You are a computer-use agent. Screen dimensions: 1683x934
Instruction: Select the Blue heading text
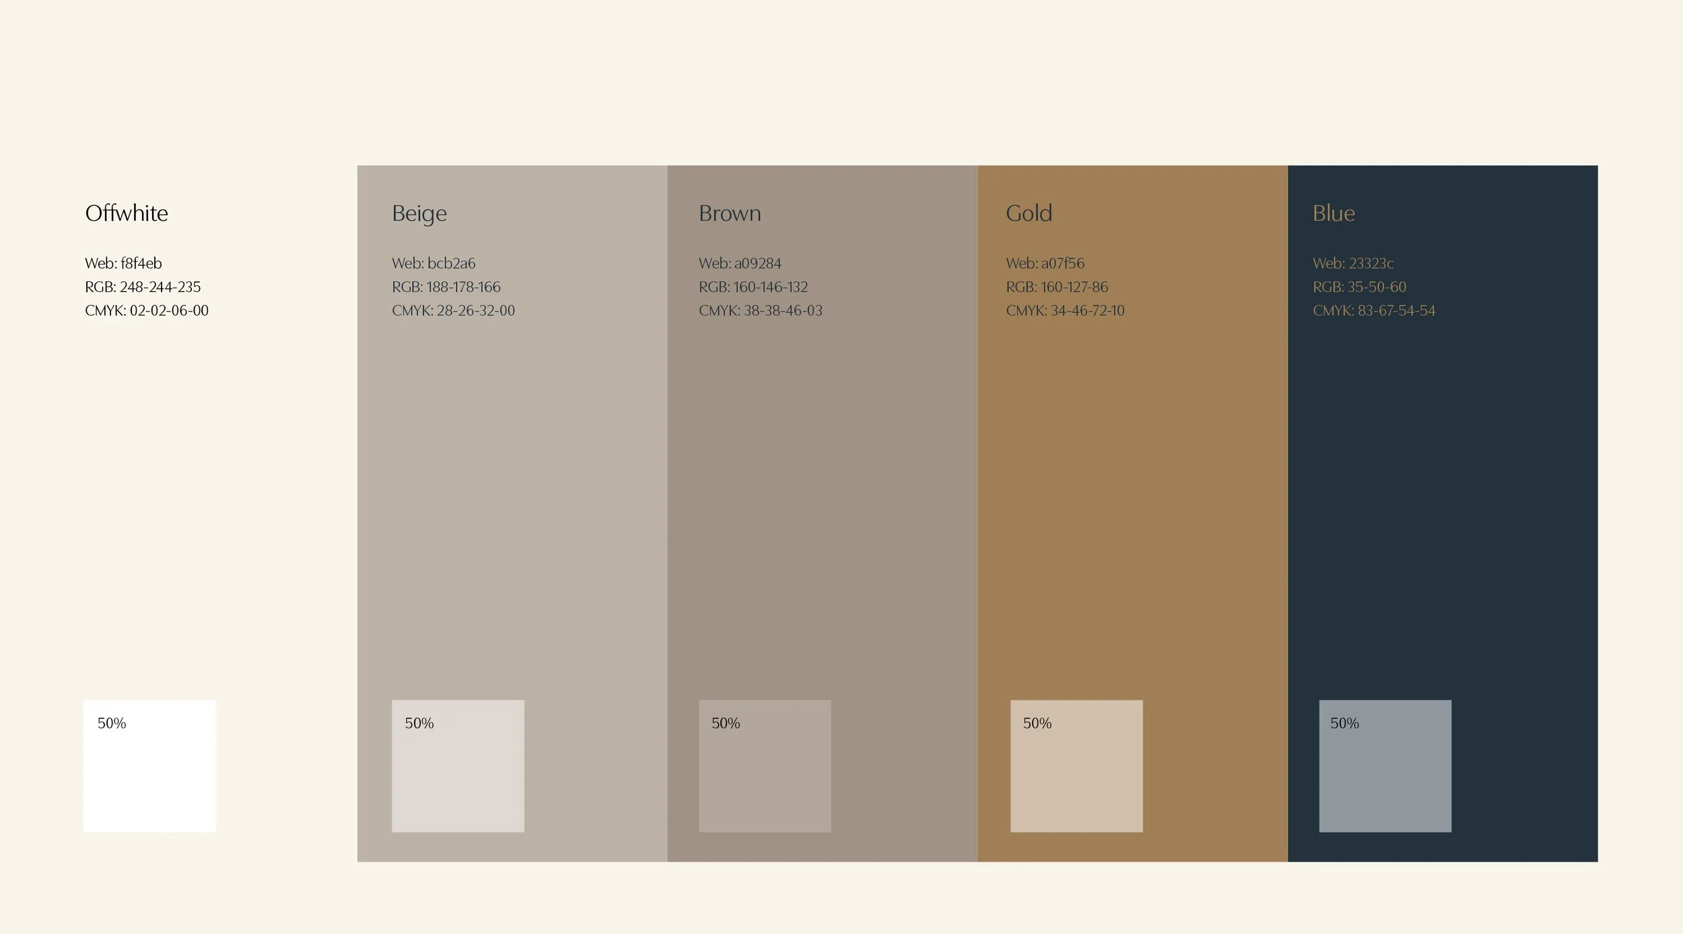click(x=1333, y=213)
